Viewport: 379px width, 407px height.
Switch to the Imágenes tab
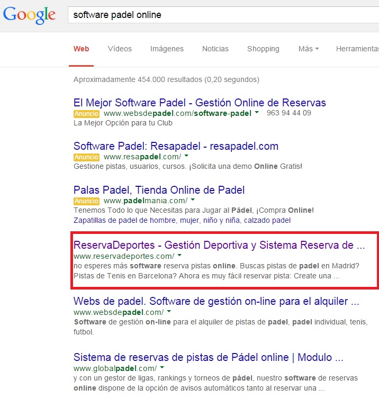[x=167, y=49]
